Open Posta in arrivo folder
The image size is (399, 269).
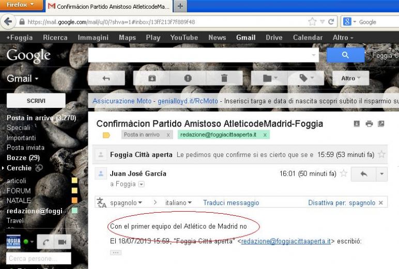click(41, 118)
